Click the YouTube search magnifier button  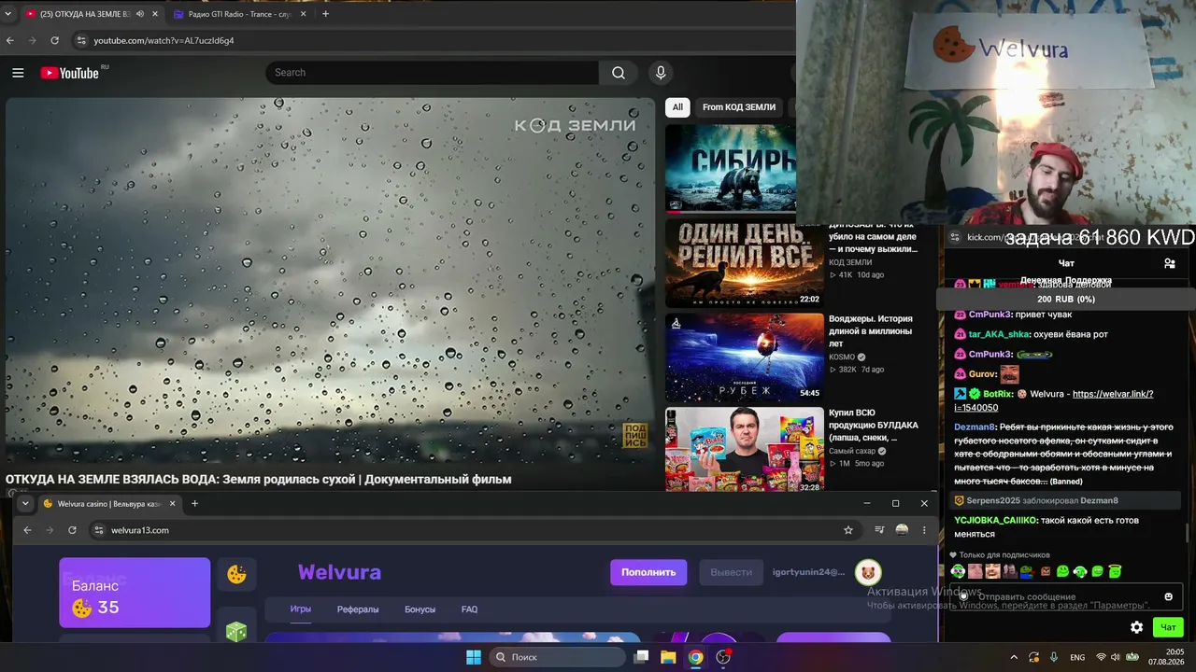[619, 73]
